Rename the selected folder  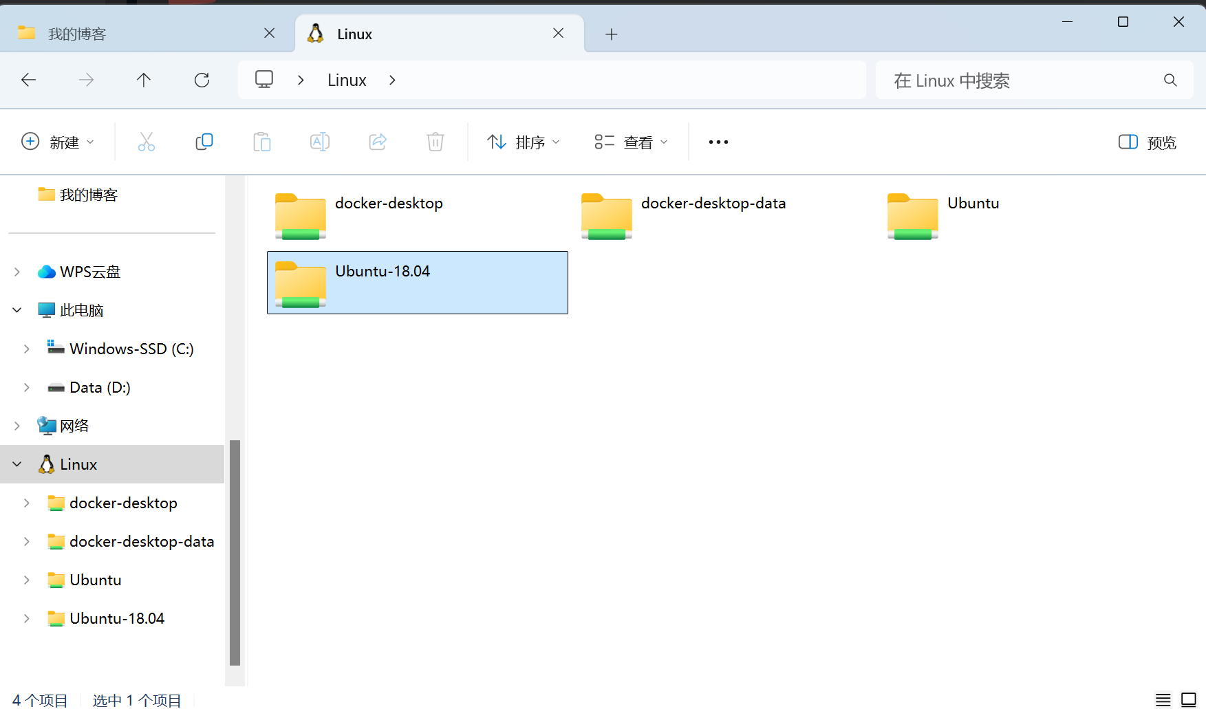[x=320, y=142]
